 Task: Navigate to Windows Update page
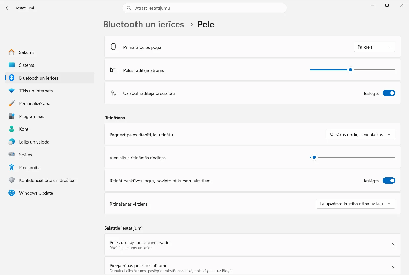point(50,193)
